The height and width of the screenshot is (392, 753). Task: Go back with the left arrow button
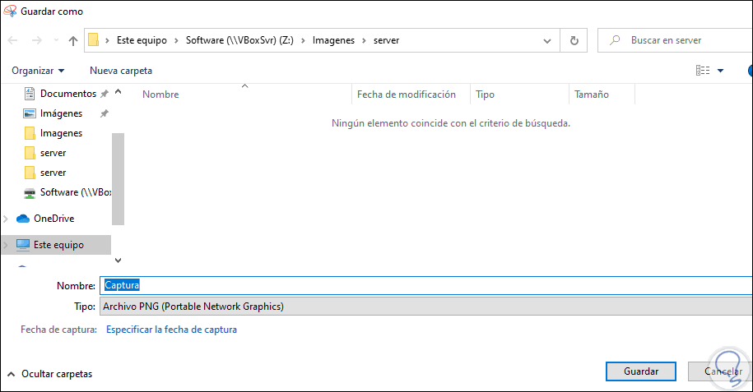coord(13,41)
